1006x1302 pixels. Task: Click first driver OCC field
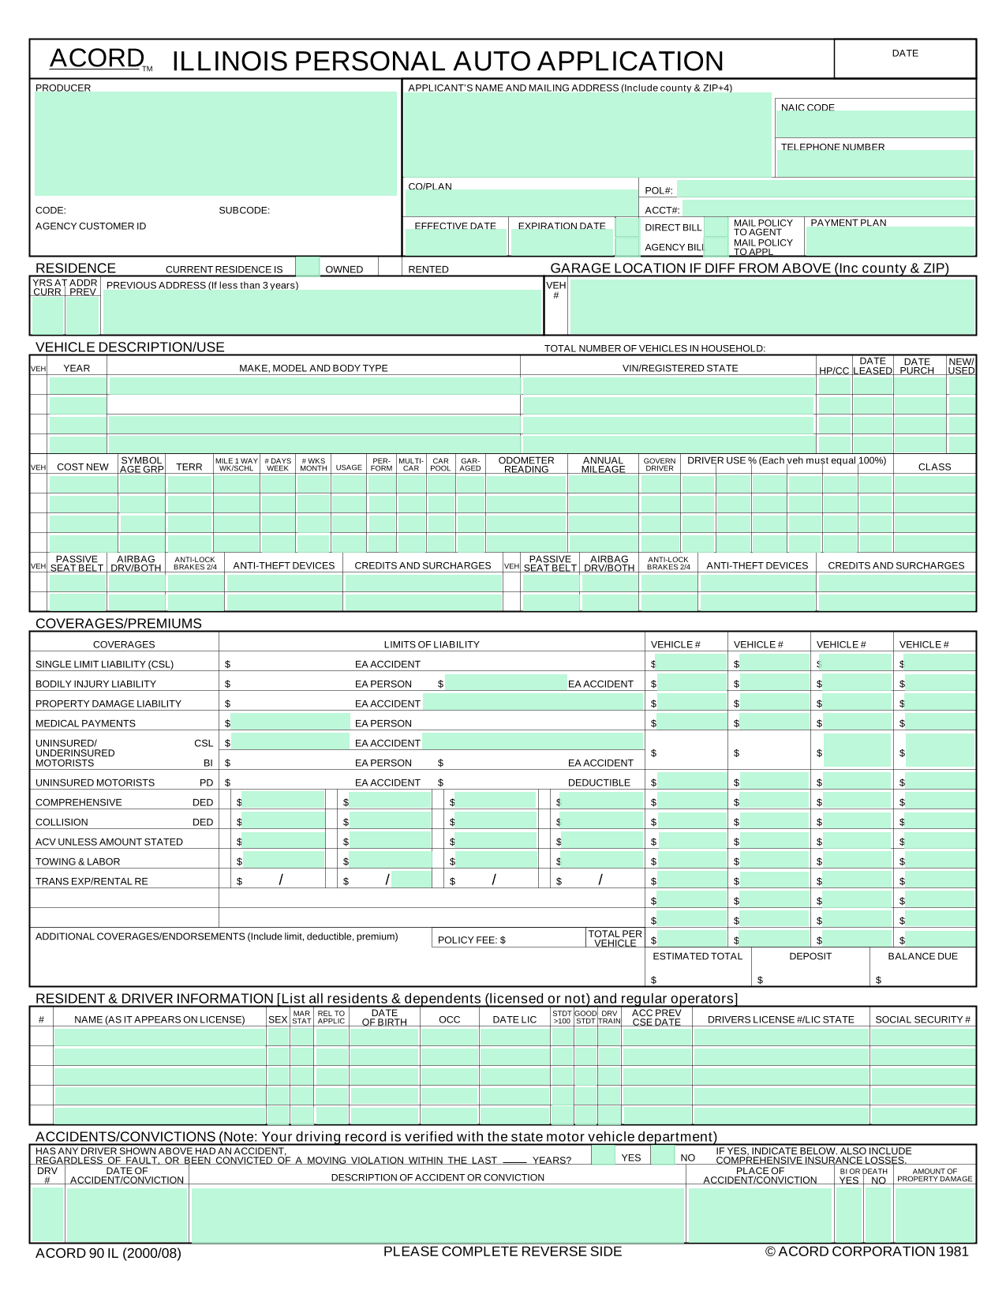[x=449, y=1037]
